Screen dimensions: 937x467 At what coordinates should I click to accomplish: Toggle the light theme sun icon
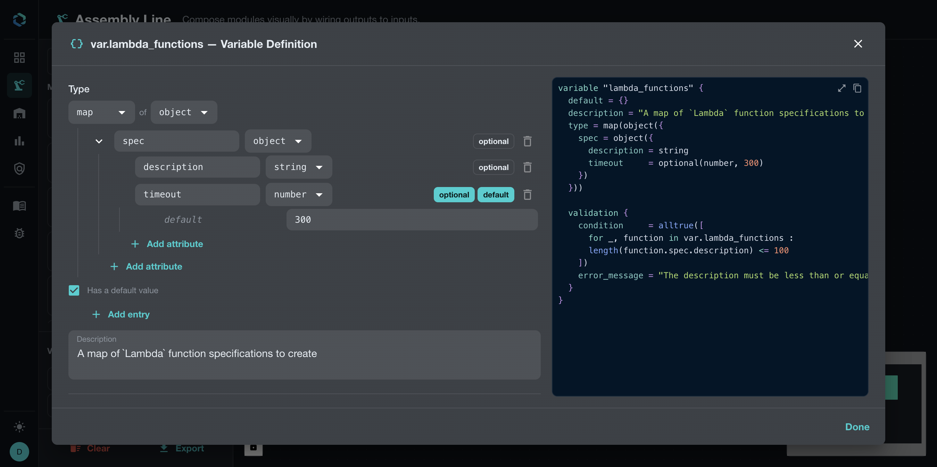pos(19,427)
